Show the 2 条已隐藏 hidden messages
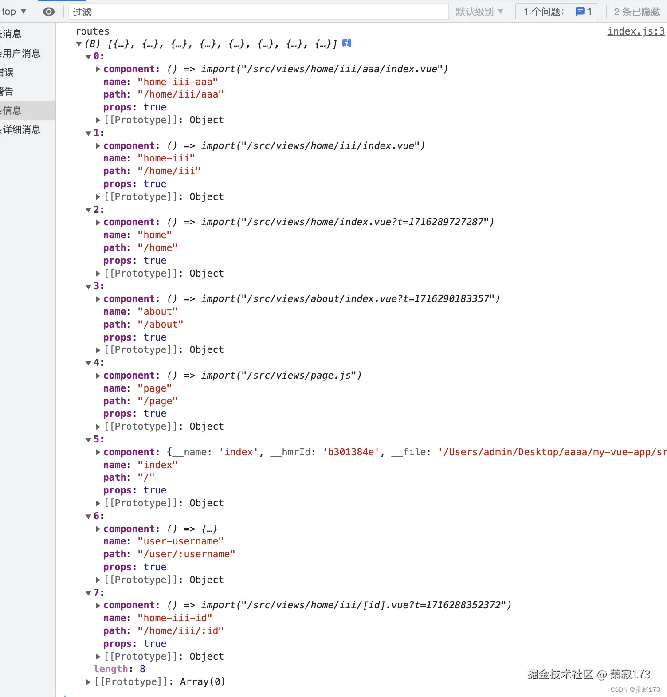 point(637,12)
